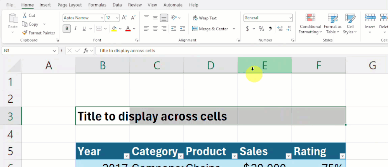Apply accounting dollar number format

(x=247, y=29)
